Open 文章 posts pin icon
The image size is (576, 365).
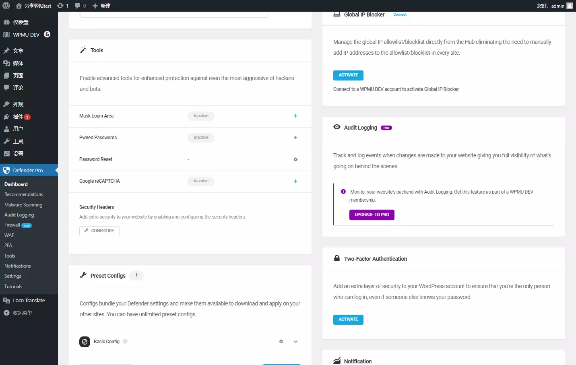(x=6, y=51)
